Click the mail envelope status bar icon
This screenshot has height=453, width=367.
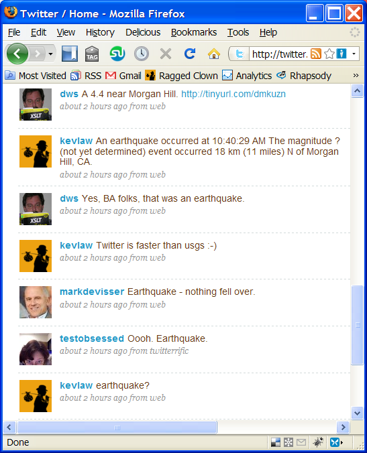(301, 442)
